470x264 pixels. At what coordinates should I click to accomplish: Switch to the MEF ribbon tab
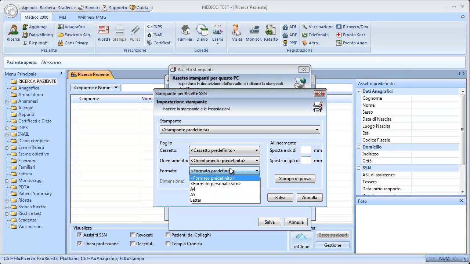click(x=63, y=17)
